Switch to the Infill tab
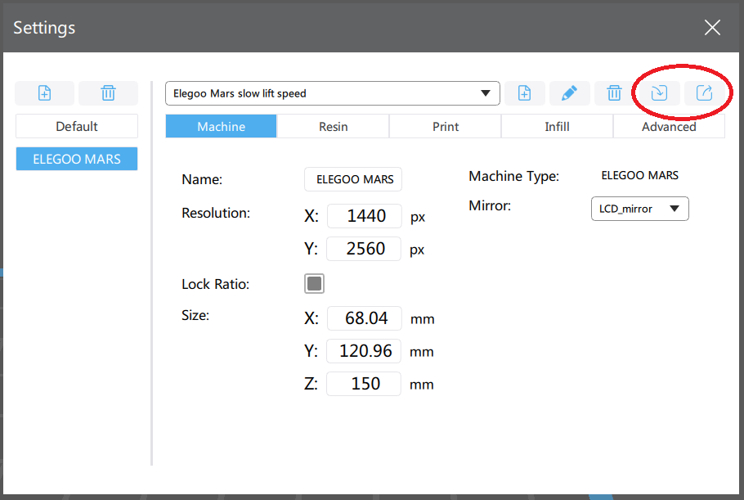Image resolution: width=744 pixels, height=500 pixels. 557,126
